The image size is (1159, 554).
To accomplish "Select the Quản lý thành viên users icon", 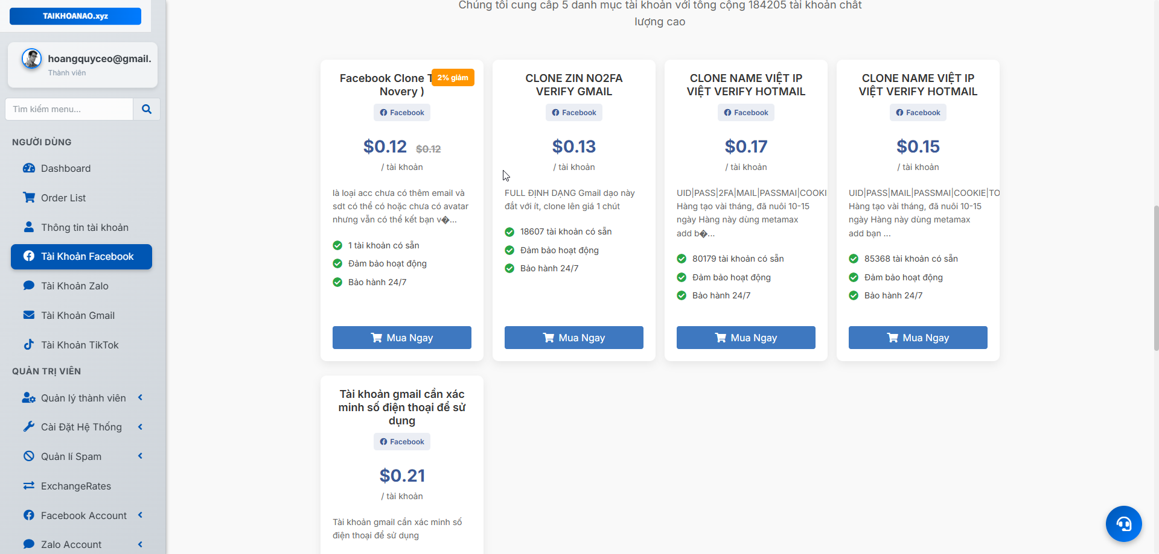I will click(x=28, y=398).
